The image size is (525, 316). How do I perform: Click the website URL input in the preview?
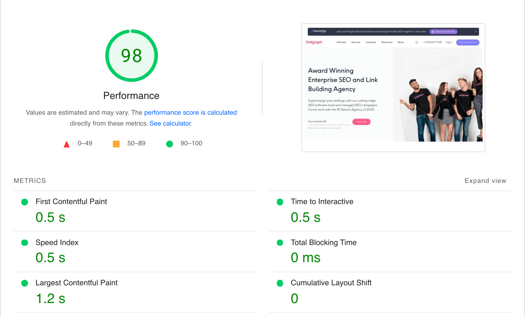(329, 122)
